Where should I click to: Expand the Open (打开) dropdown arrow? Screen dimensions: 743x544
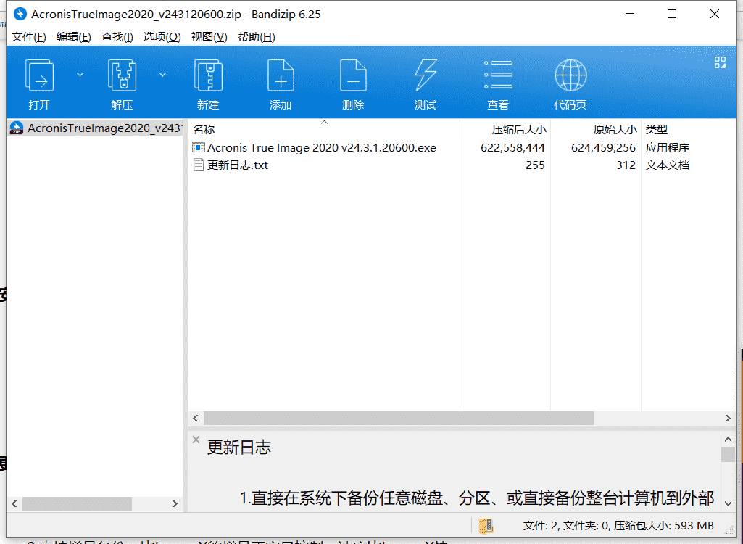tap(80, 75)
